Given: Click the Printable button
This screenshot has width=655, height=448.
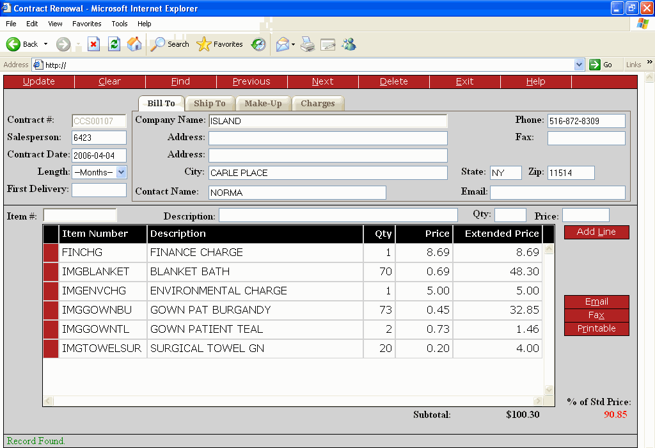Looking at the screenshot, I should tap(597, 328).
